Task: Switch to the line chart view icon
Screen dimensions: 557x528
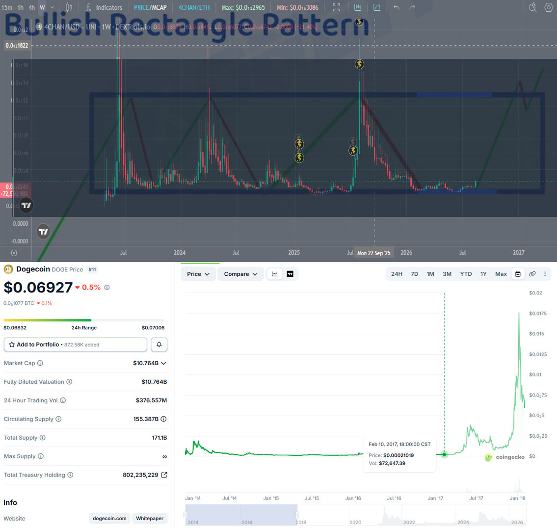Action: tap(275, 274)
